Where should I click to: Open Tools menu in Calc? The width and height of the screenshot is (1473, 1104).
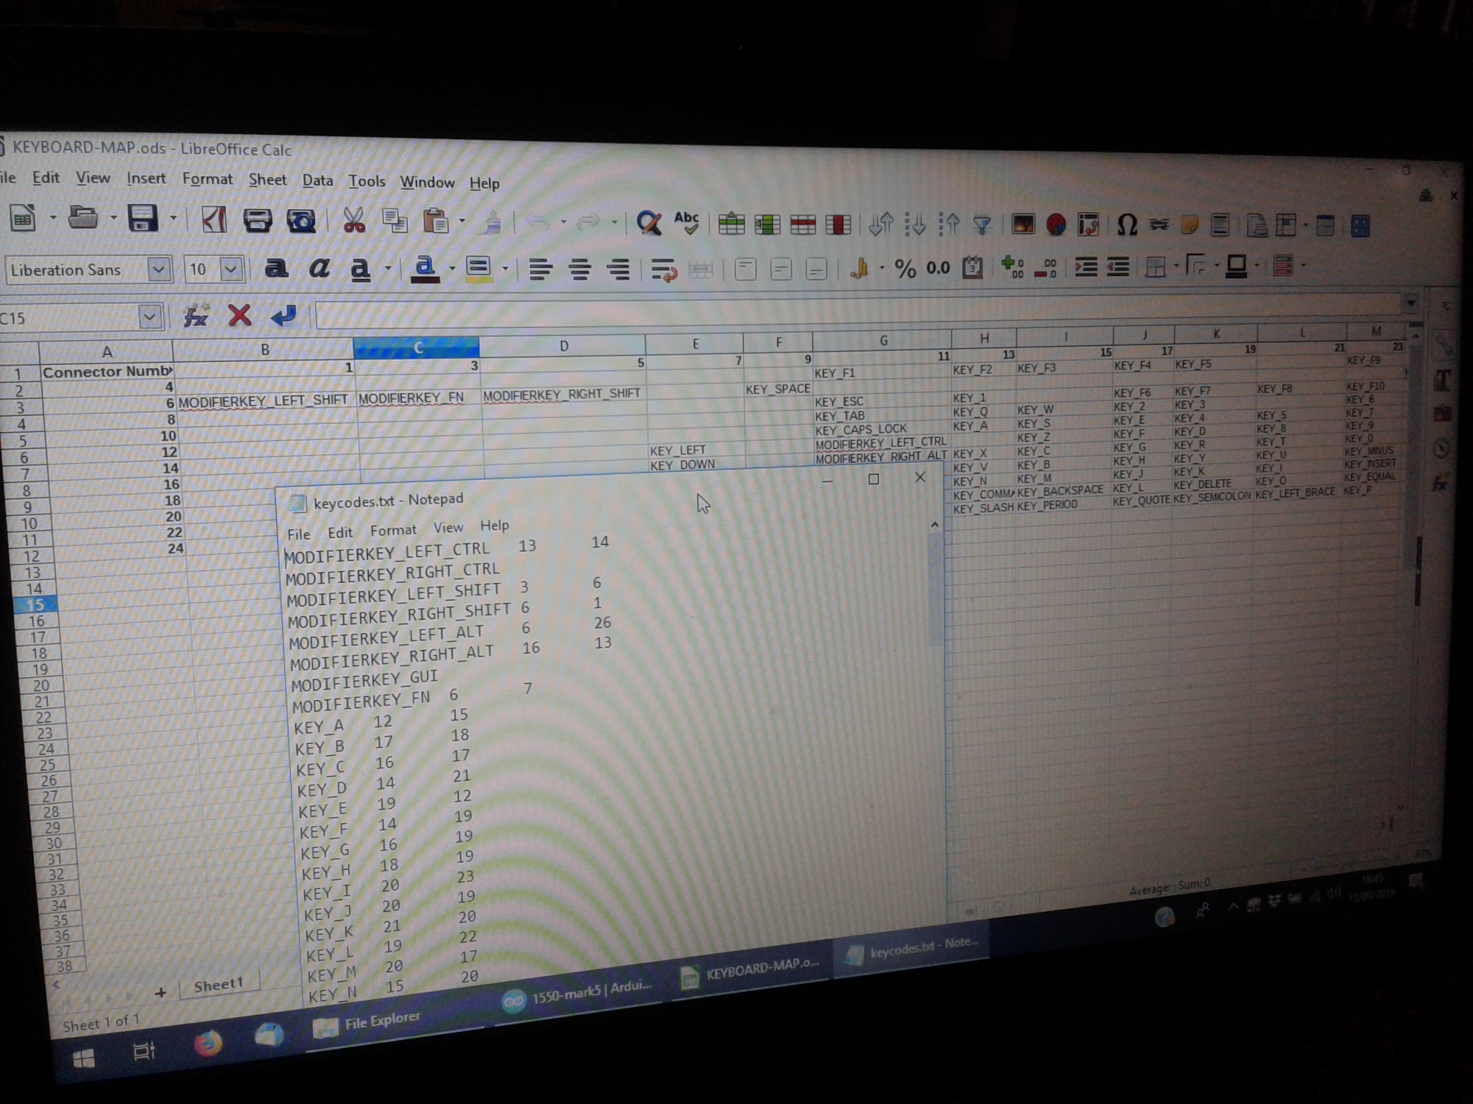(x=367, y=181)
